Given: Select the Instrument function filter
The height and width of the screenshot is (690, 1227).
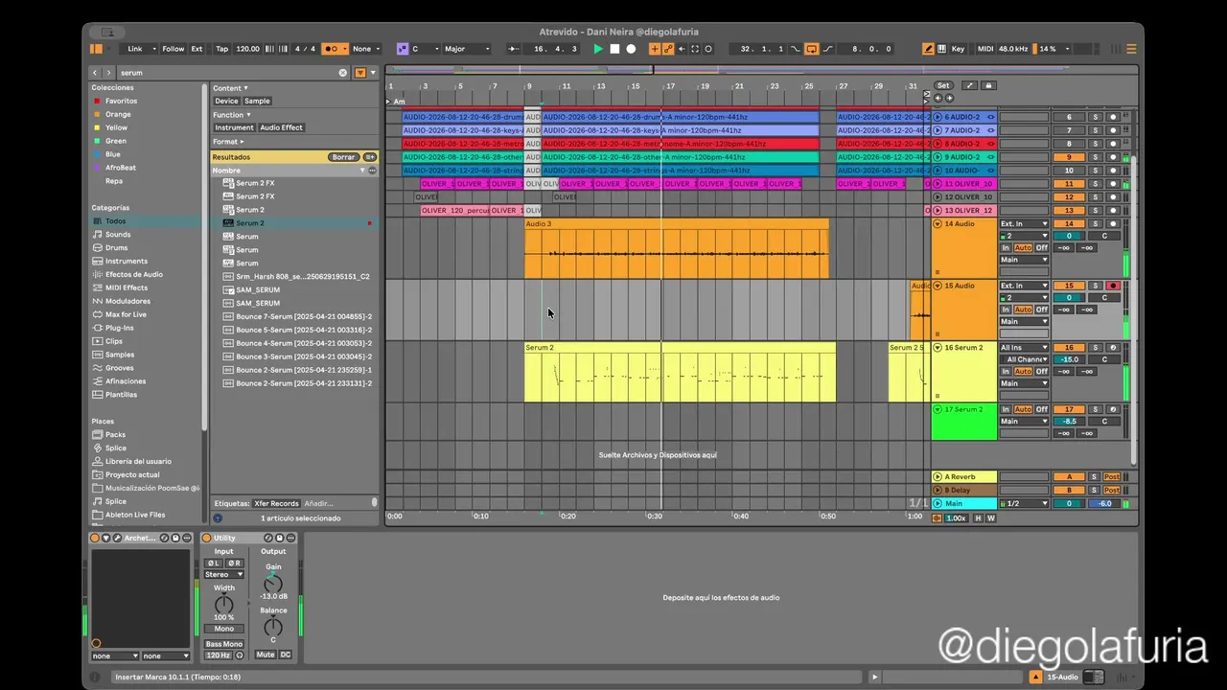Looking at the screenshot, I should [234, 127].
